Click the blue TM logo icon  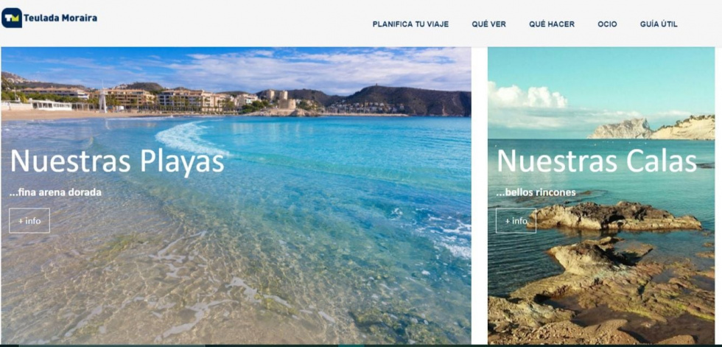[x=12, y=18]
